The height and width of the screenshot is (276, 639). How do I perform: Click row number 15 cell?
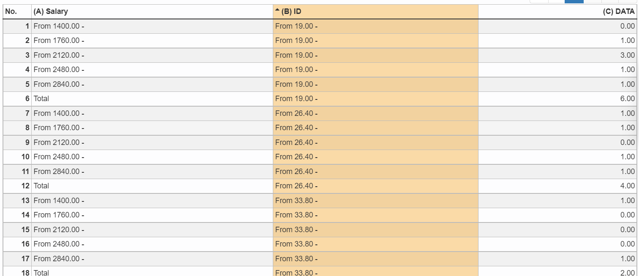click(x=17, y=230)
